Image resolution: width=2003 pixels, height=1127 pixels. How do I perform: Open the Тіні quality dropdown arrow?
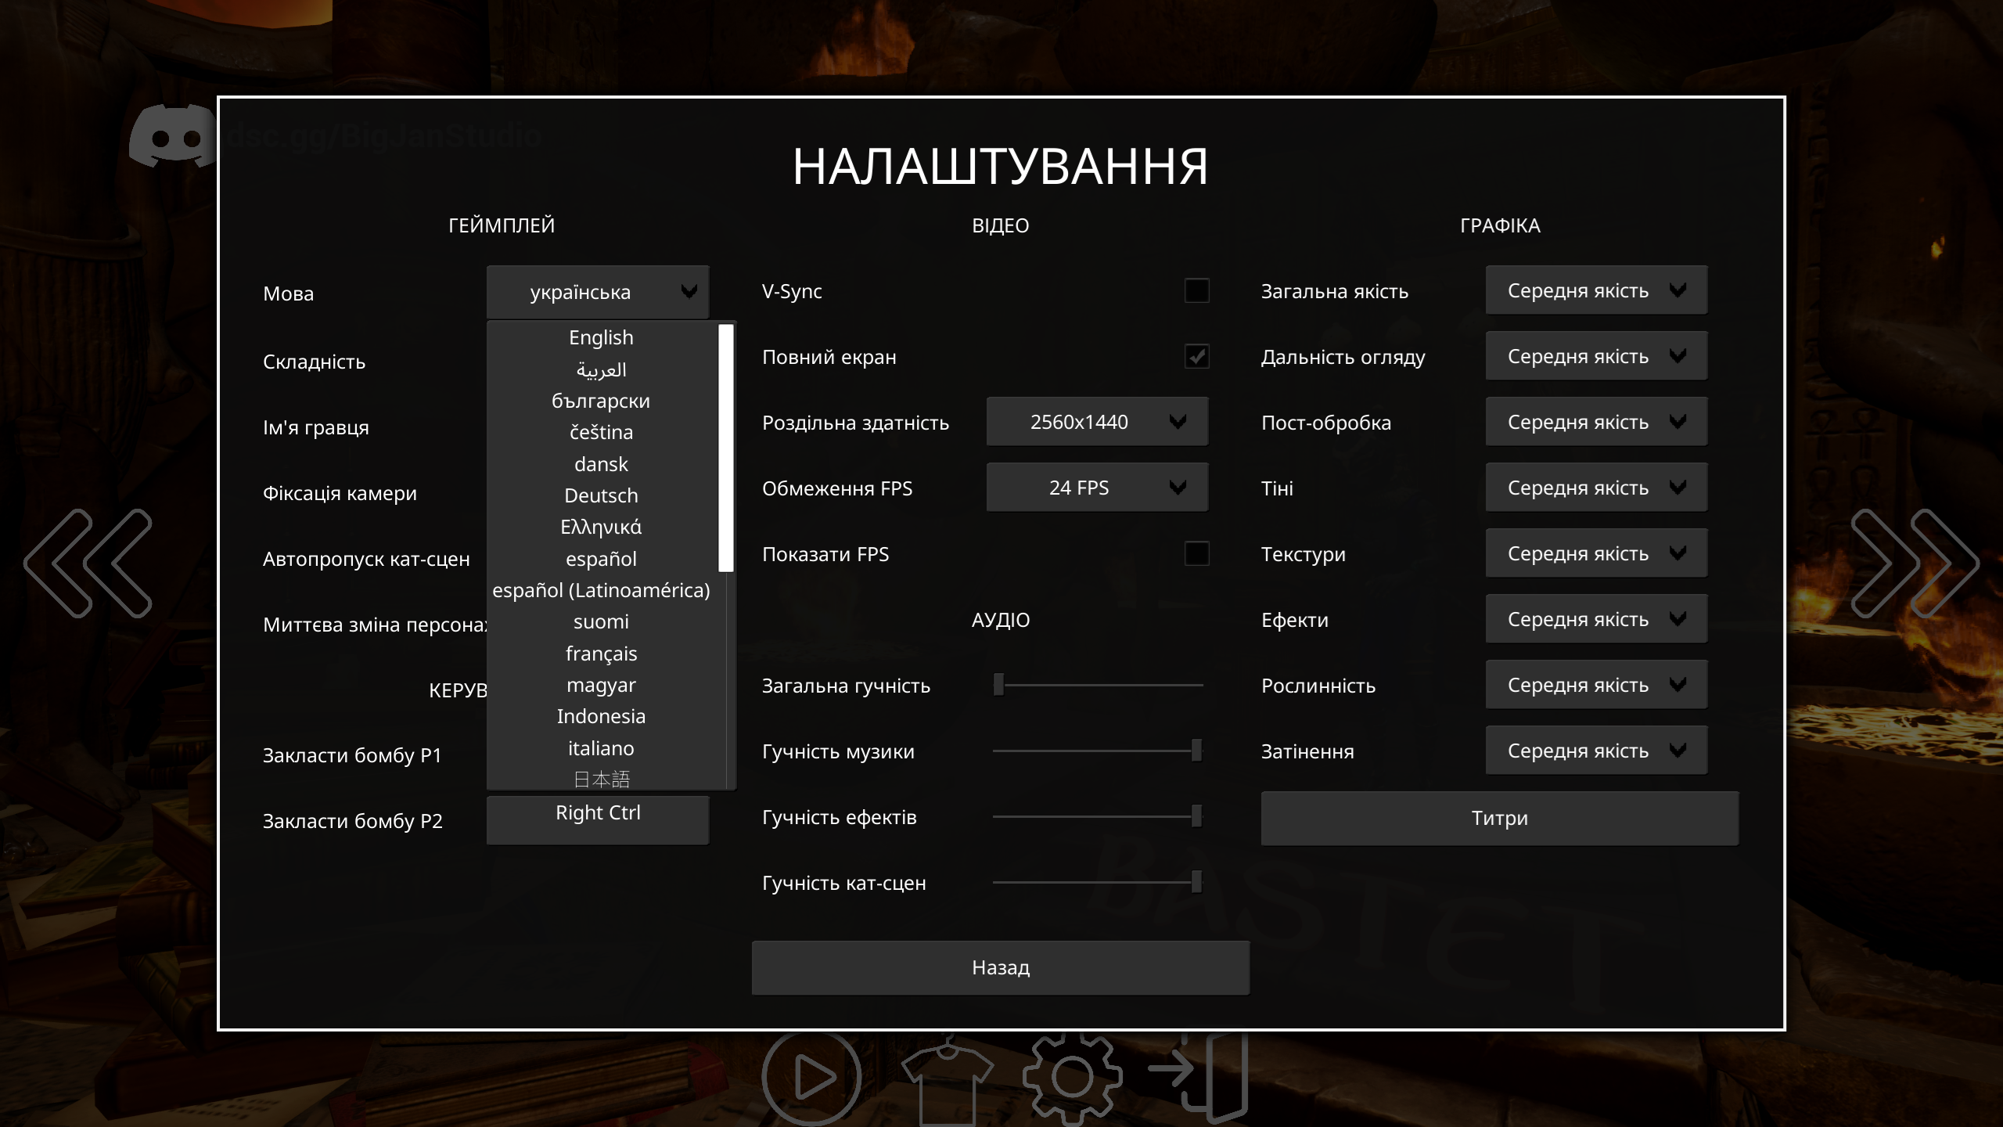pyautogui.click(x=1678, y=487)
